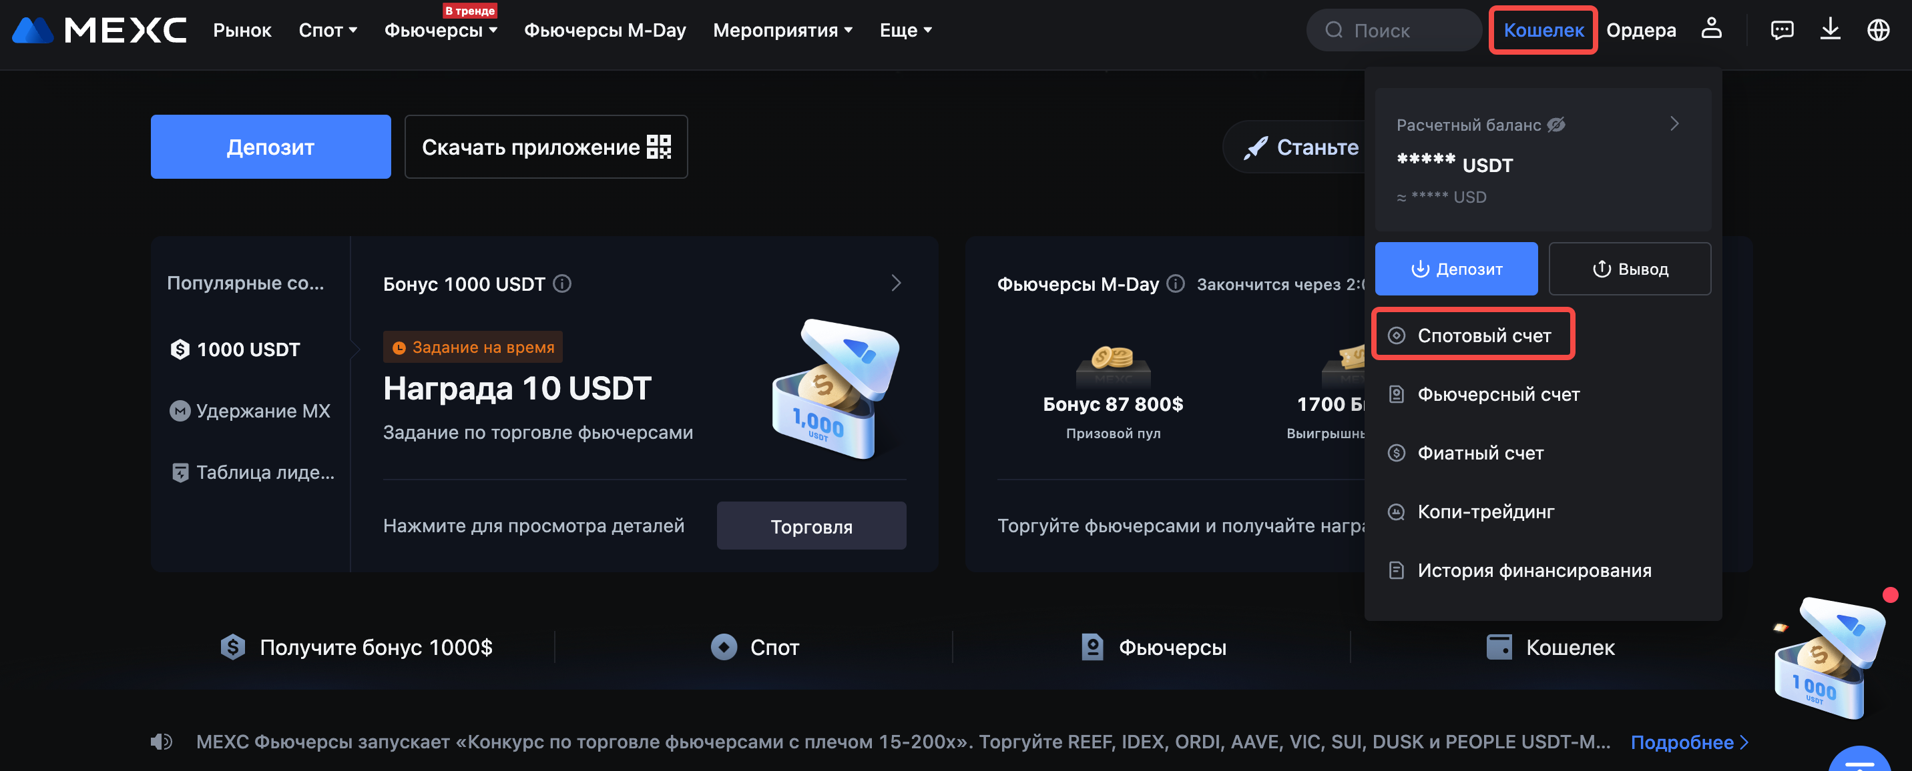Select Спотовый счет in wallet menu
The height and width of the screenshot is (771, 1912).
pos(1473,335)
